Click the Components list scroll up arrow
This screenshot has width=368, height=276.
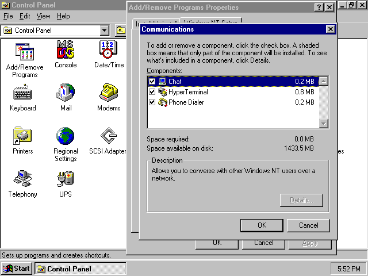324,81
